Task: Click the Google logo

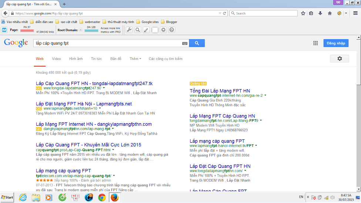Action: point(16,43)
